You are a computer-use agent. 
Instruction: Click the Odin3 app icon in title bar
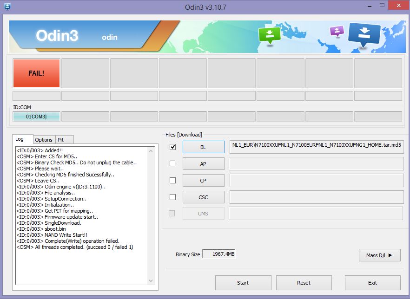coord(7,6)
